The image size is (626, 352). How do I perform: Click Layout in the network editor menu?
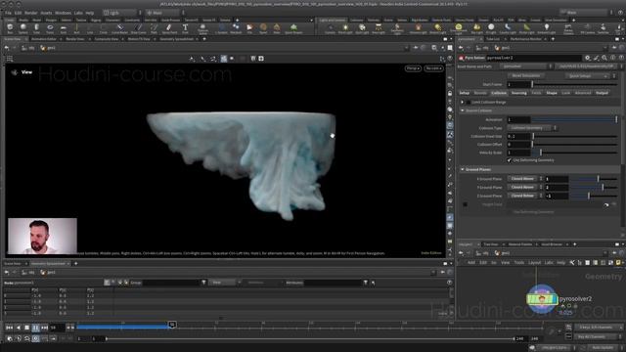(x=534, y=263)
